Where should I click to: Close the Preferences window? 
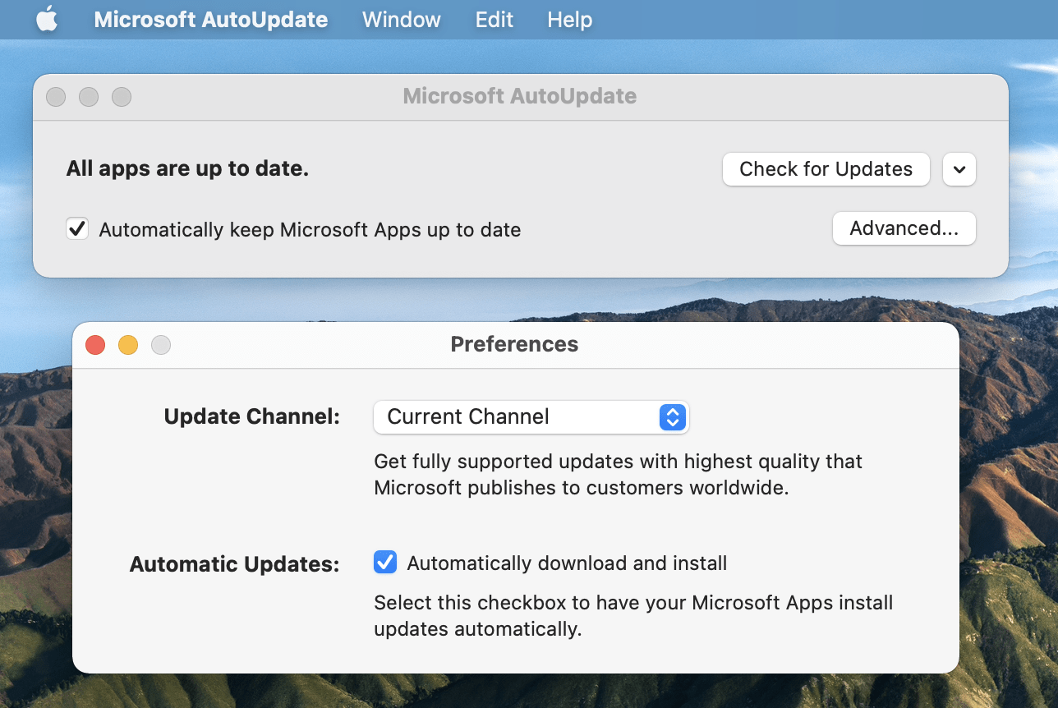coord(94,345)
